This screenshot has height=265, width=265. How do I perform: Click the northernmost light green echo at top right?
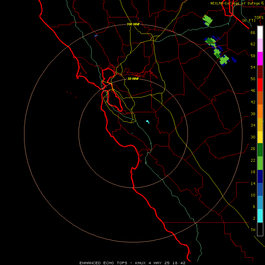pyautogui.click(x=208, y=20)
